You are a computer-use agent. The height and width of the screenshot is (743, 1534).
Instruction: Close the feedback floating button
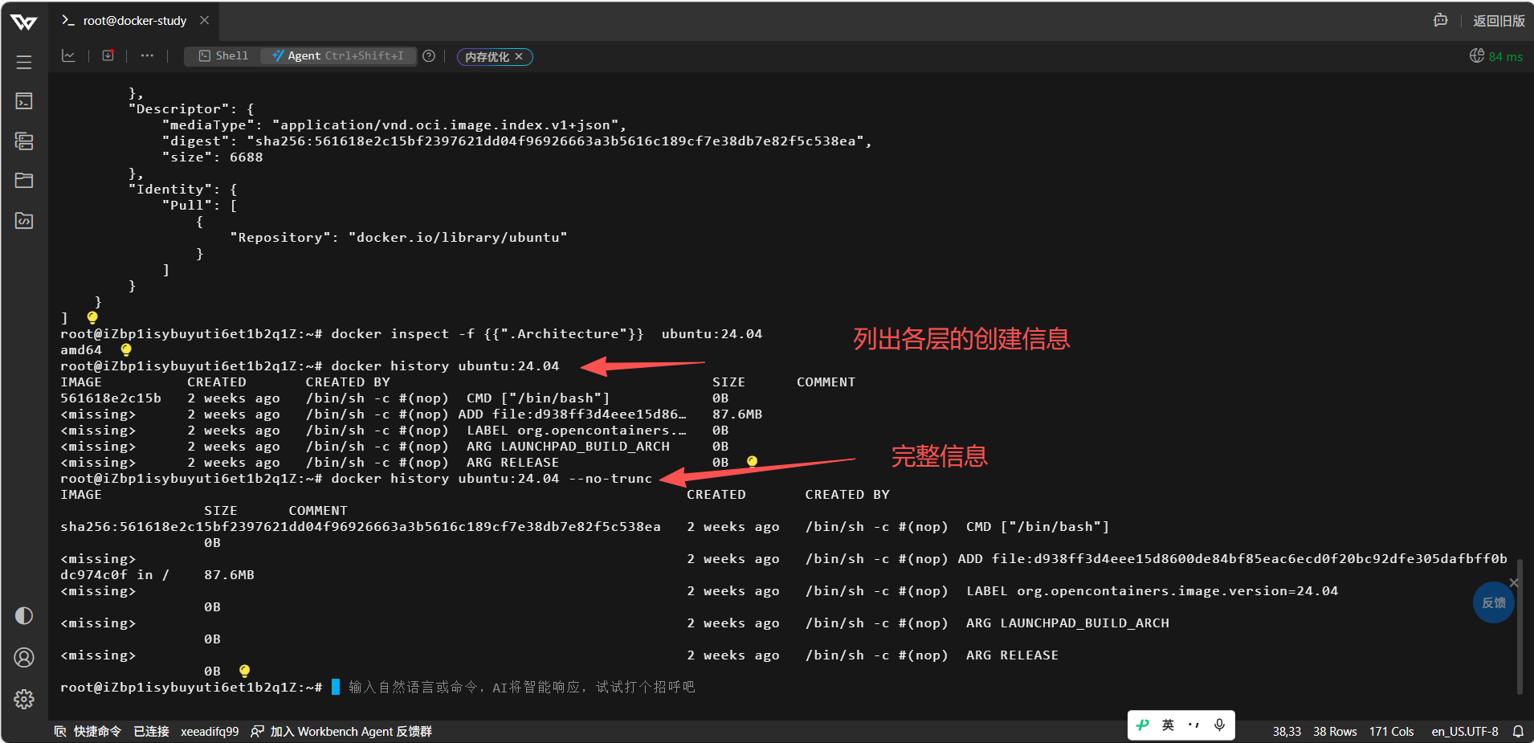click(x=1514, y=582)
